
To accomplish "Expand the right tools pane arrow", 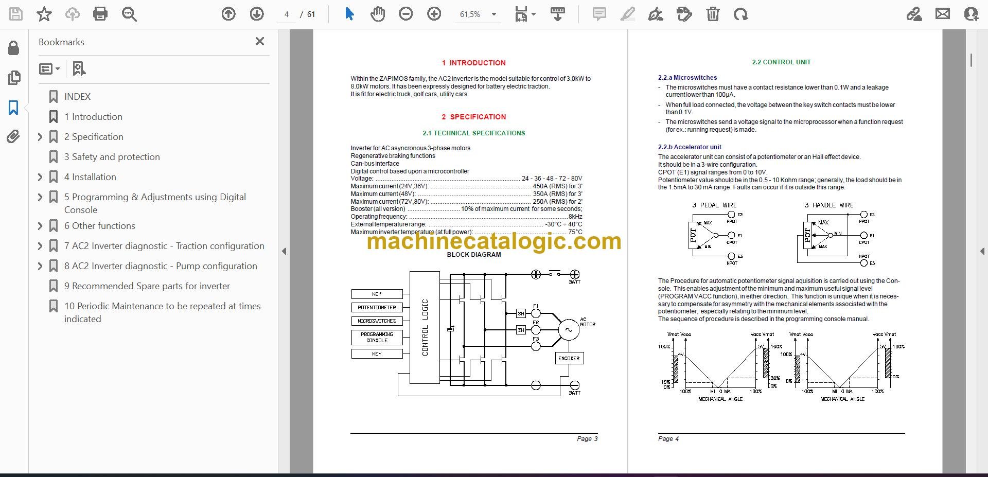I will click(982, 252).
